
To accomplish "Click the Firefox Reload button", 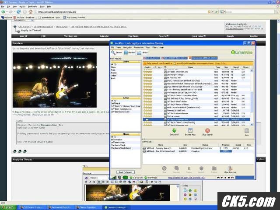I will [19, 12].
